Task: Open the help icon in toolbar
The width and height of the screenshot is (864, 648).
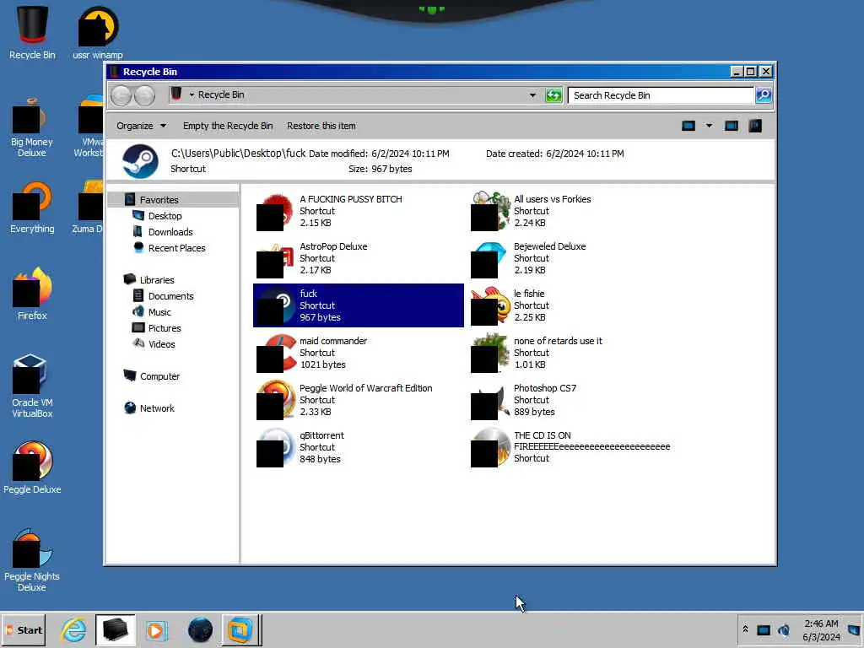Action: point(755,126)
